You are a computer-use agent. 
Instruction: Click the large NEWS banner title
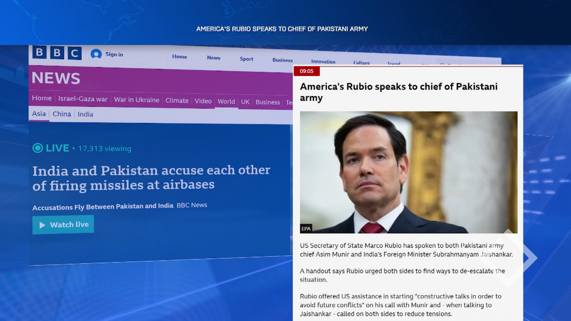tap(56, 78)
